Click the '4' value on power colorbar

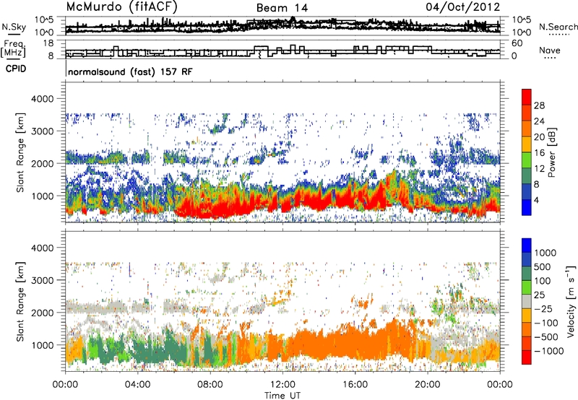[537, 200]
